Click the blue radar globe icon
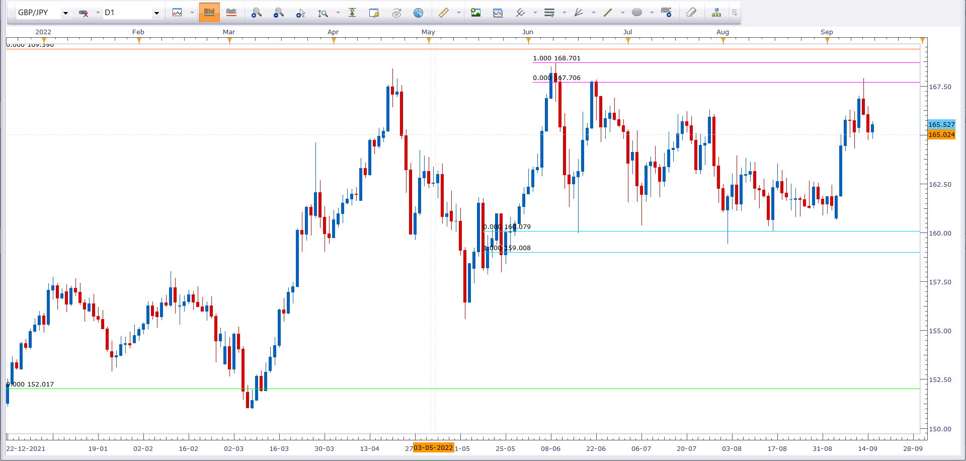The height and width of the screenshot is (461, 966). pyautogui.click(x=418, y=13)
